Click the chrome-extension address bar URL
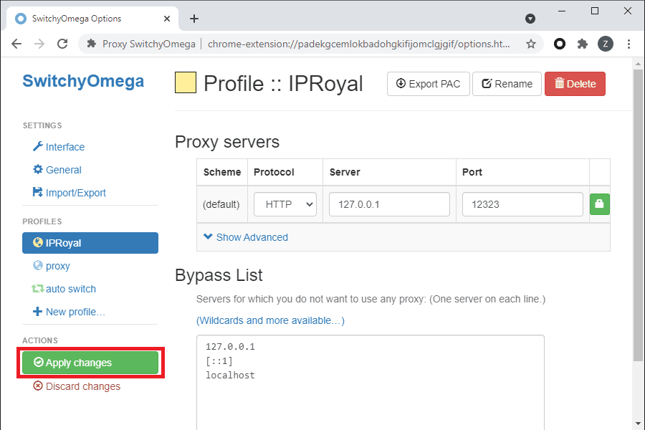 pyautogui.click(x=359, y=44)
